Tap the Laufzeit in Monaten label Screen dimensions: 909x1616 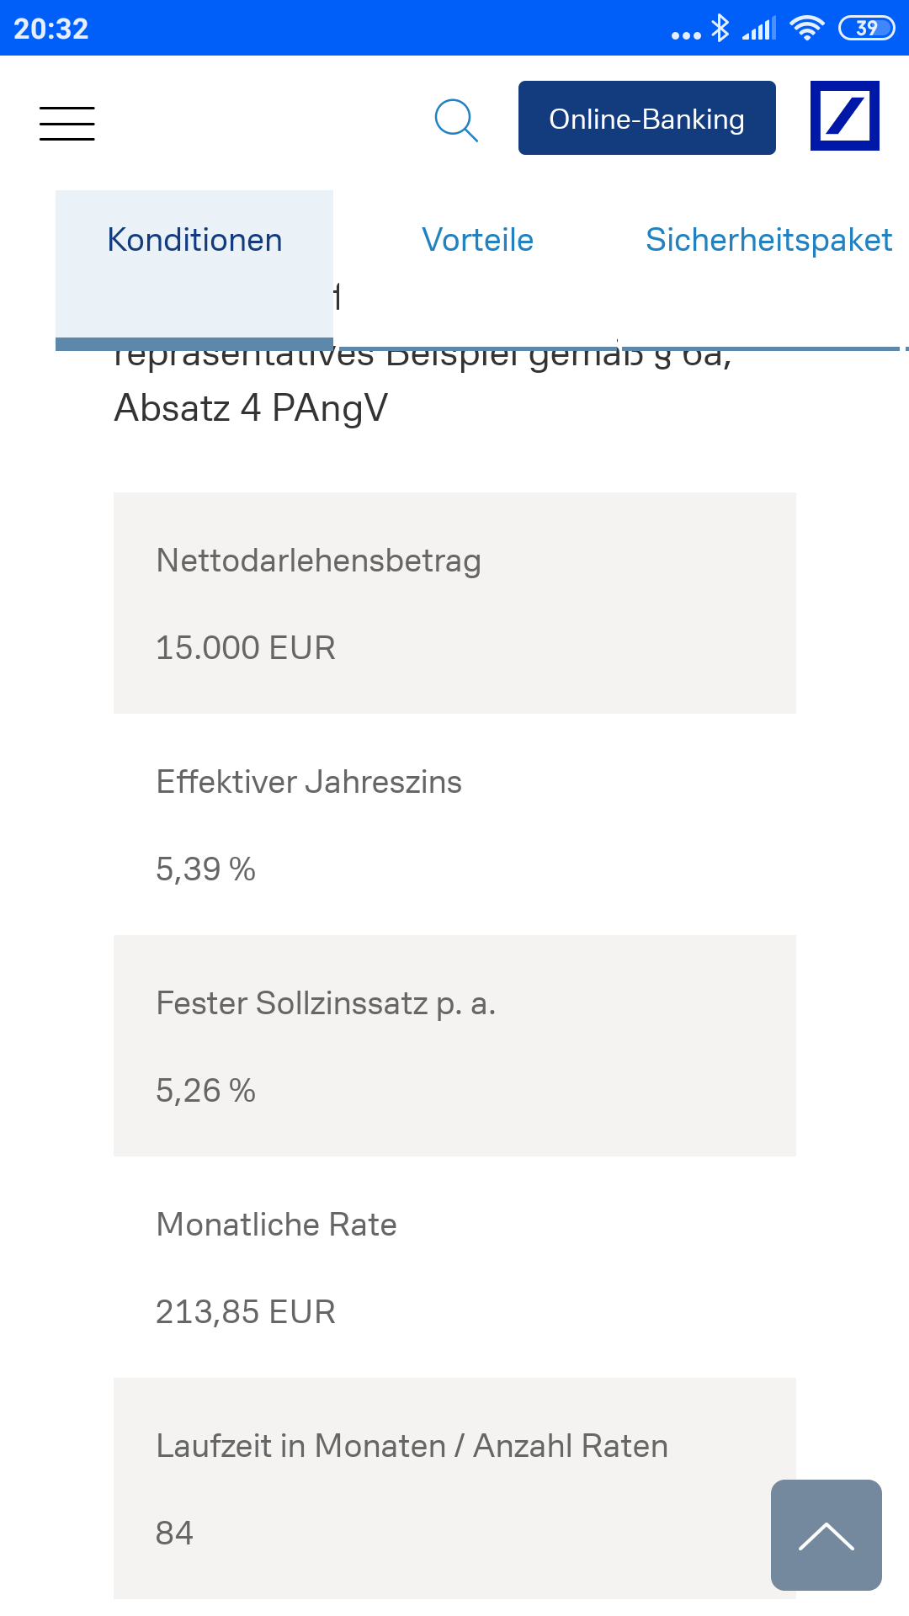pos(412,1446)
